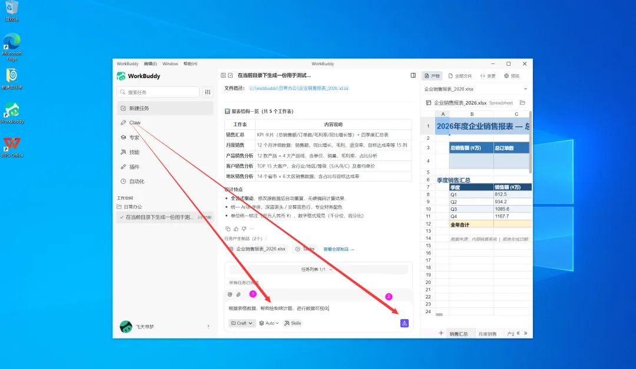Open the Window menu
636x369 pixels.
click(170, 64)
